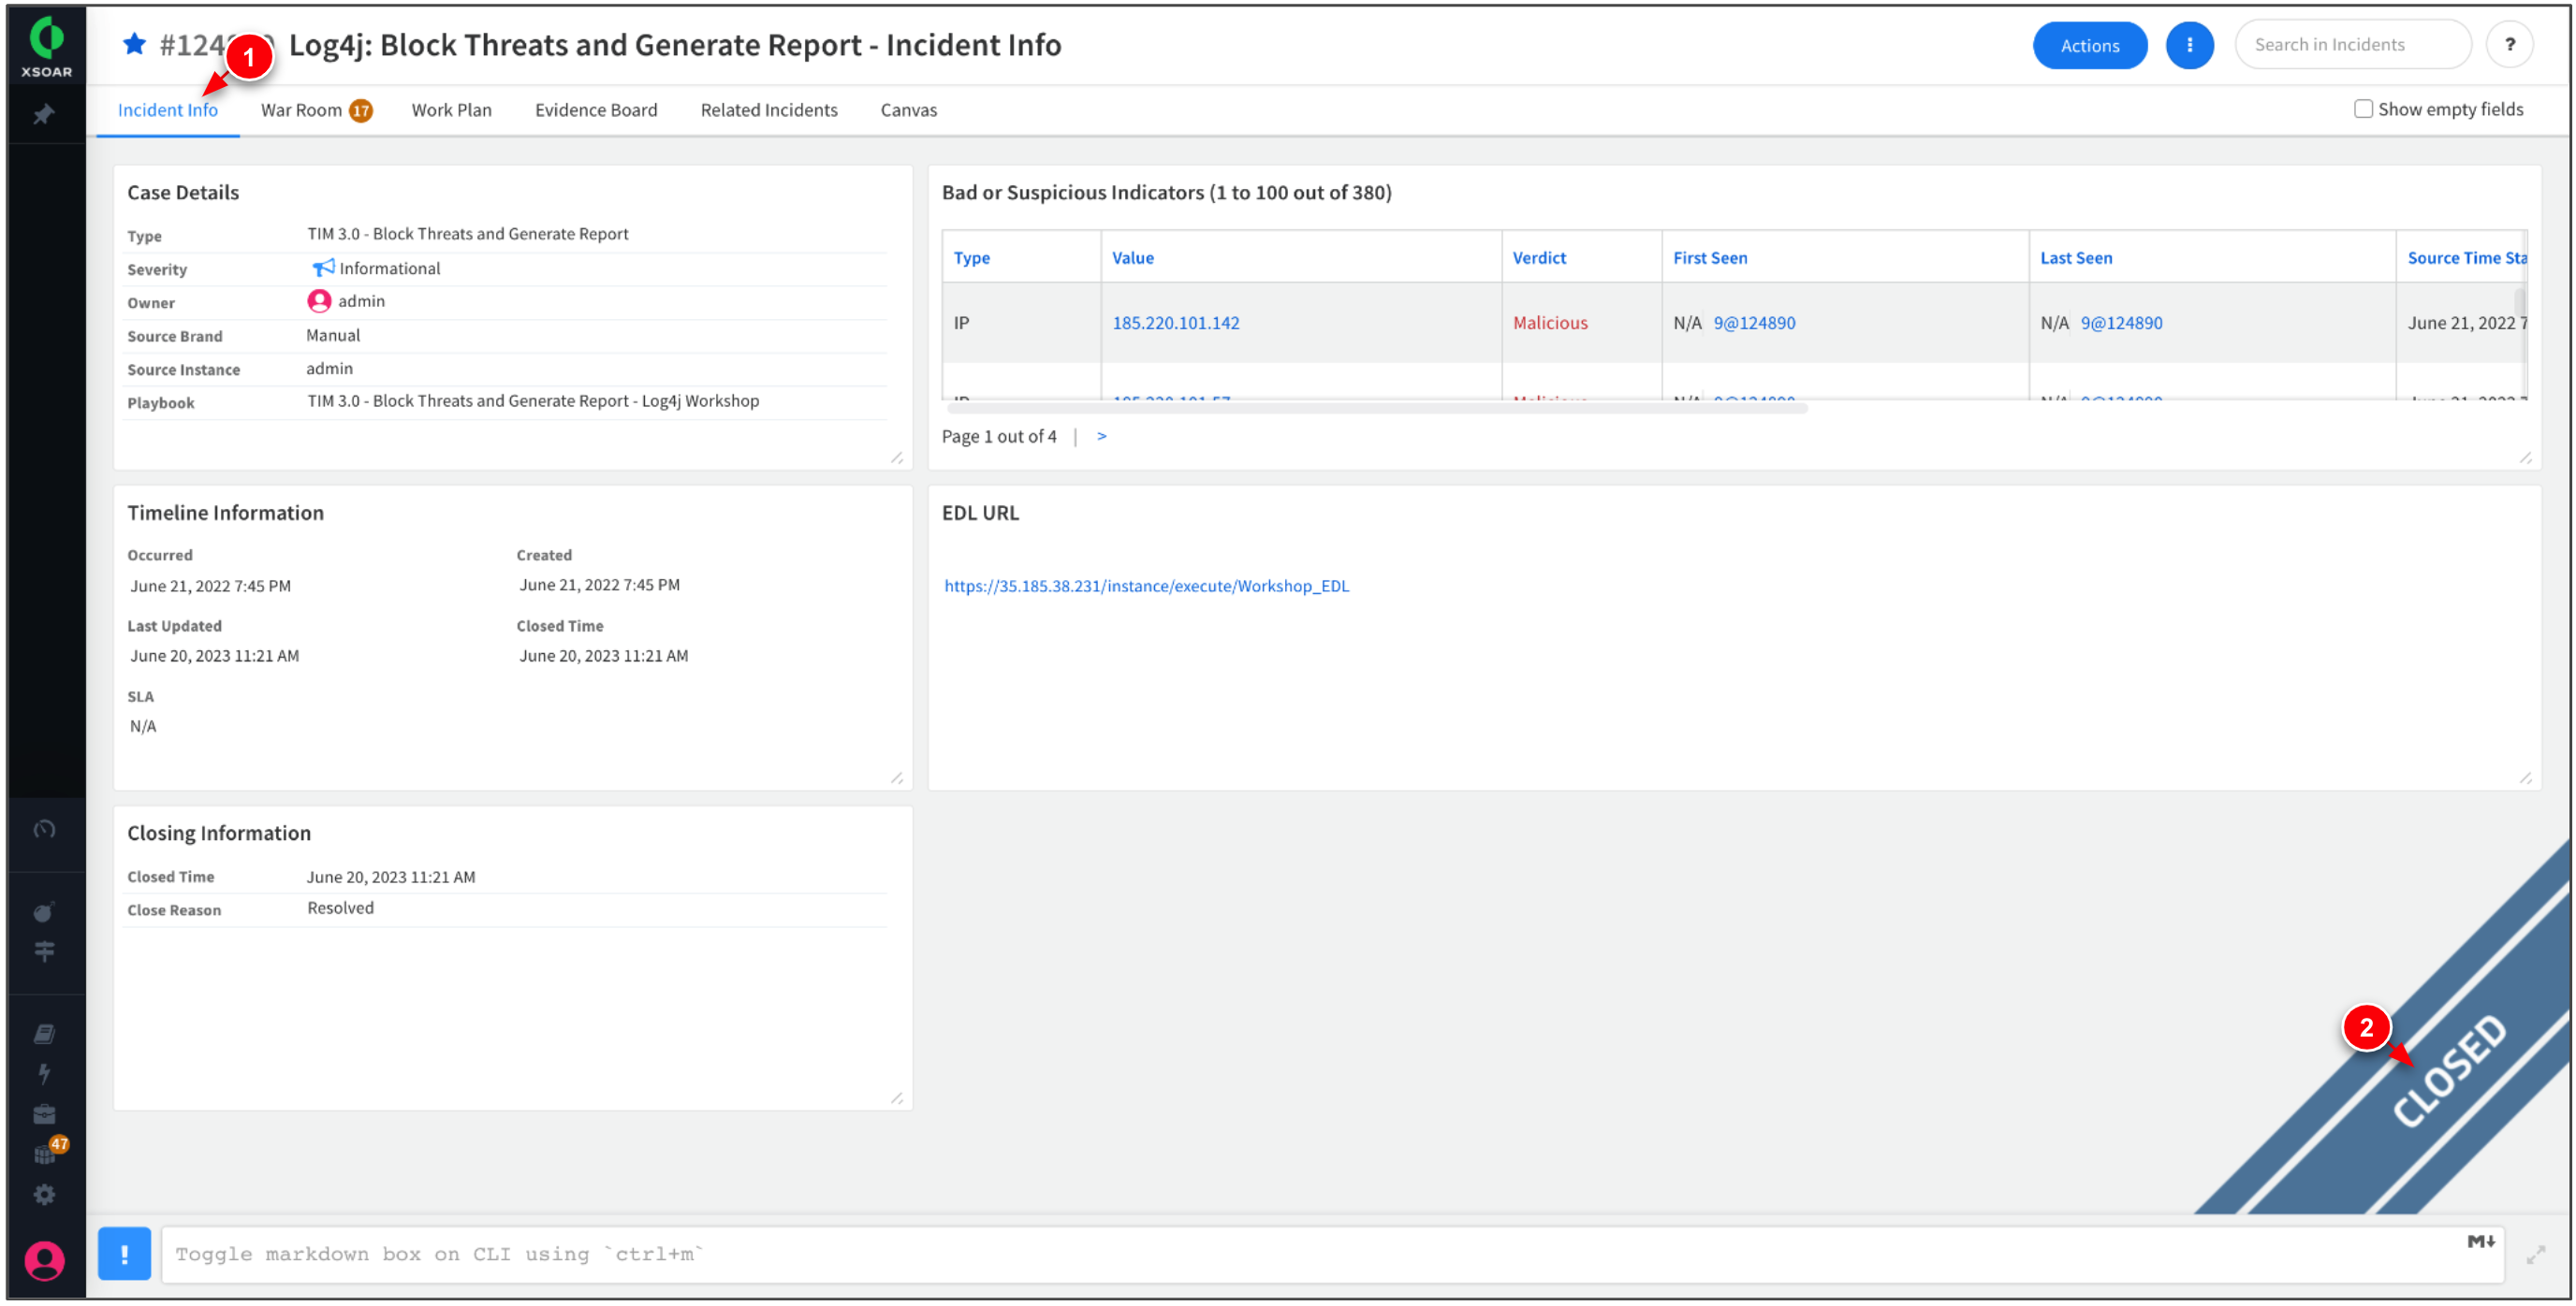Click the pin icon in sidebar
The image size is (2576, 1306).
(43, 115)
